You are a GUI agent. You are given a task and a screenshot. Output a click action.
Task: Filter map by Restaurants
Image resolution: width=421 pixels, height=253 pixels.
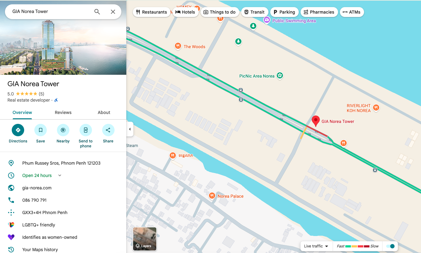pos(151,12)
